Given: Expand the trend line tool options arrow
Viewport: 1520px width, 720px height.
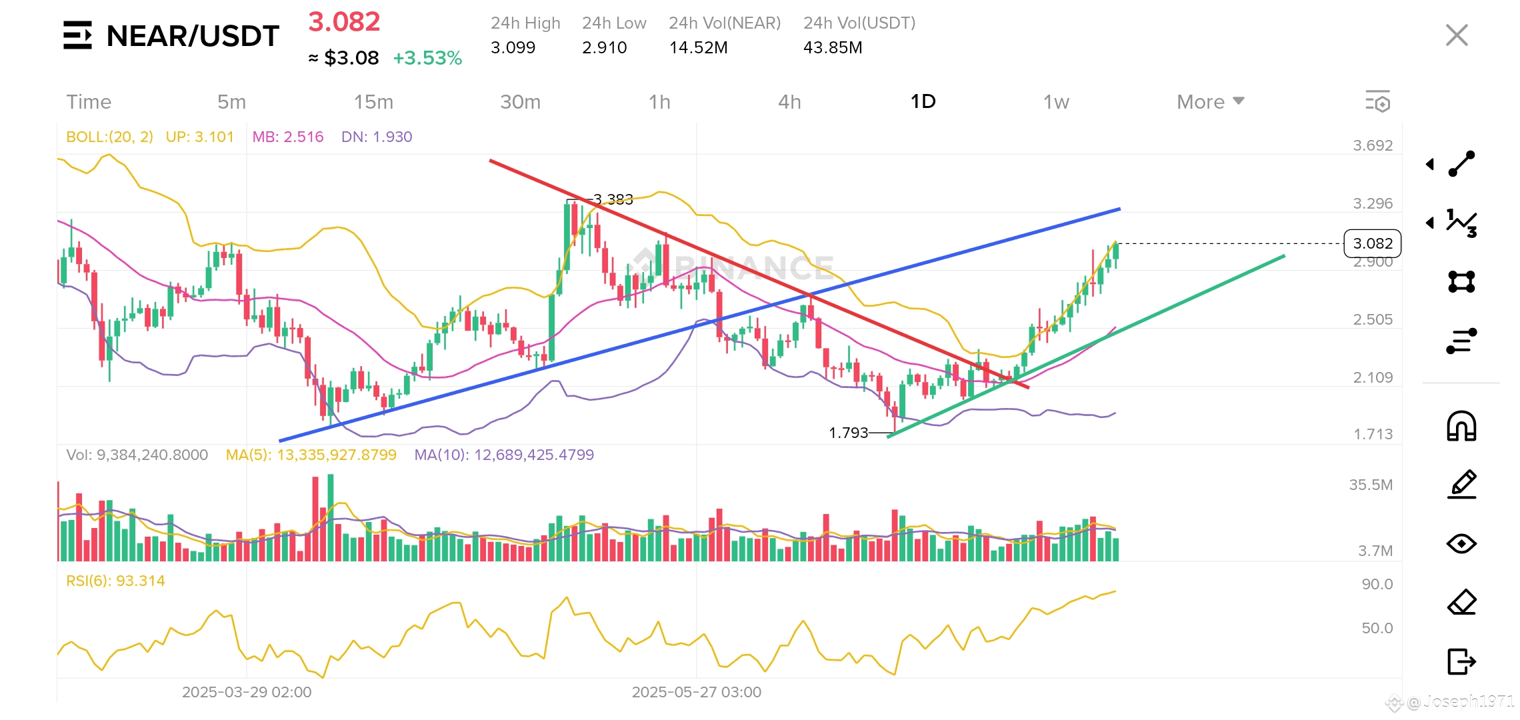Looking at the screenshot, I should click(x=1430, y=164).
